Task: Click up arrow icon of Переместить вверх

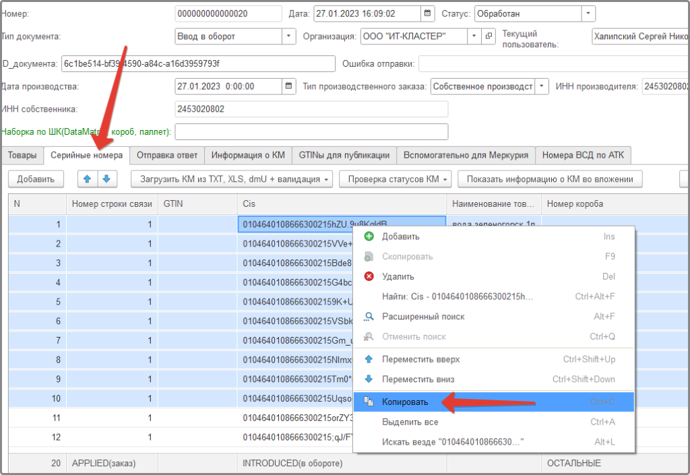Action: coord(369,359)
